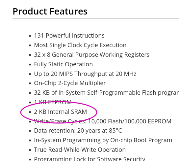The height and width of the screenshot is (161, 179).
Task: Click the Fully Static Operation bullet
Action: (x=64, y=64)
